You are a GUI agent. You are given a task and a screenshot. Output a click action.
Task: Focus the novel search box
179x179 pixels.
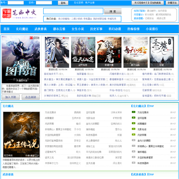(73, 11)
